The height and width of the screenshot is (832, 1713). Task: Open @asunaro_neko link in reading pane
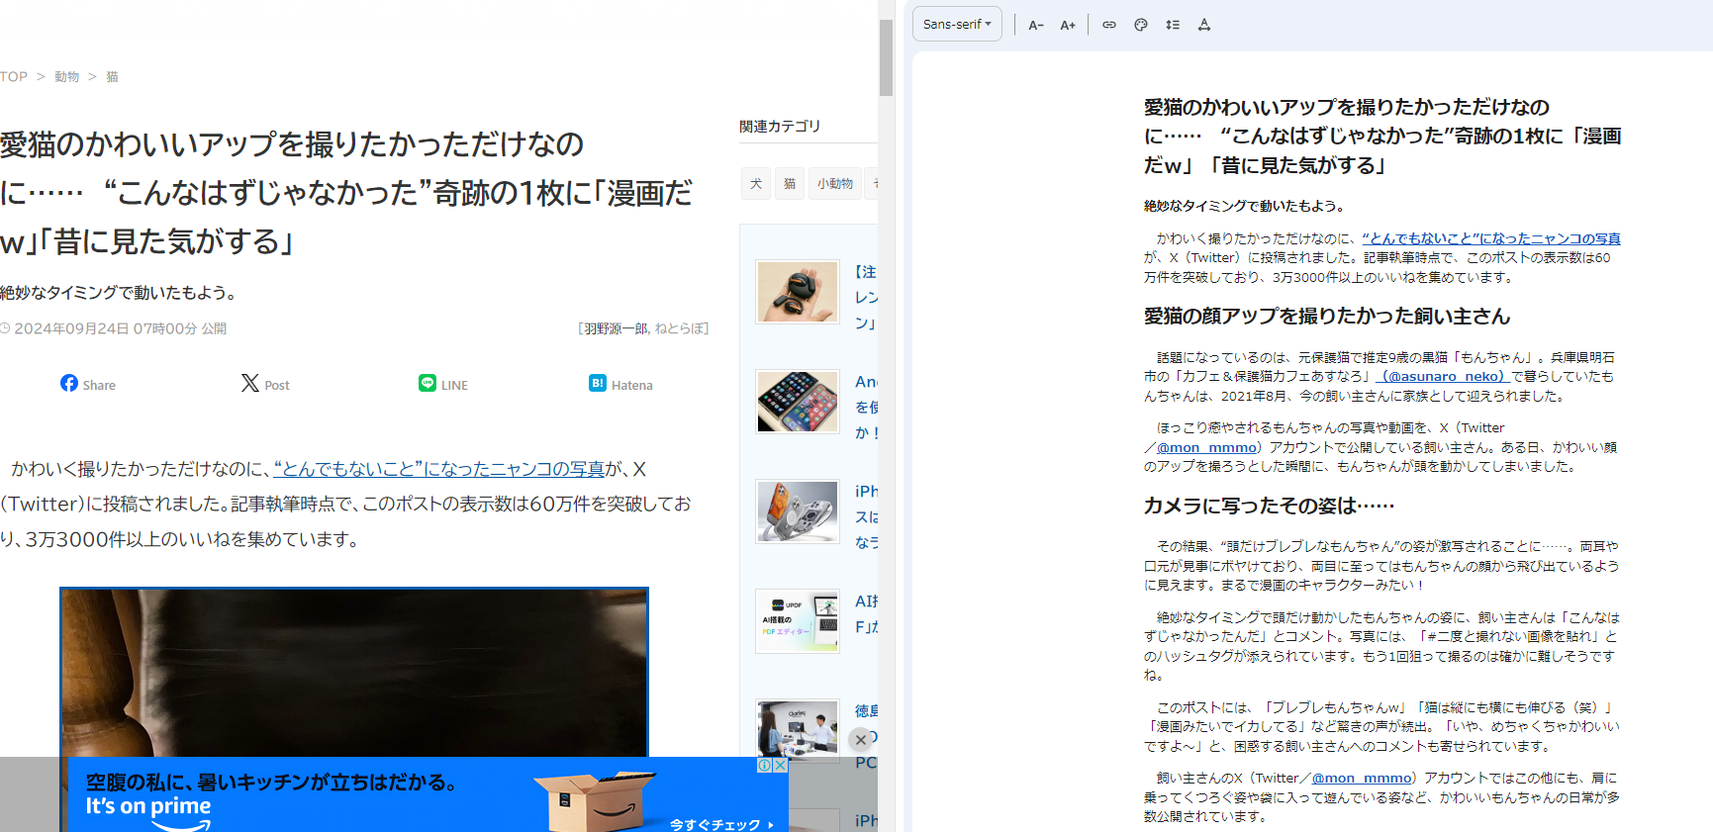tap(1442, 376)
